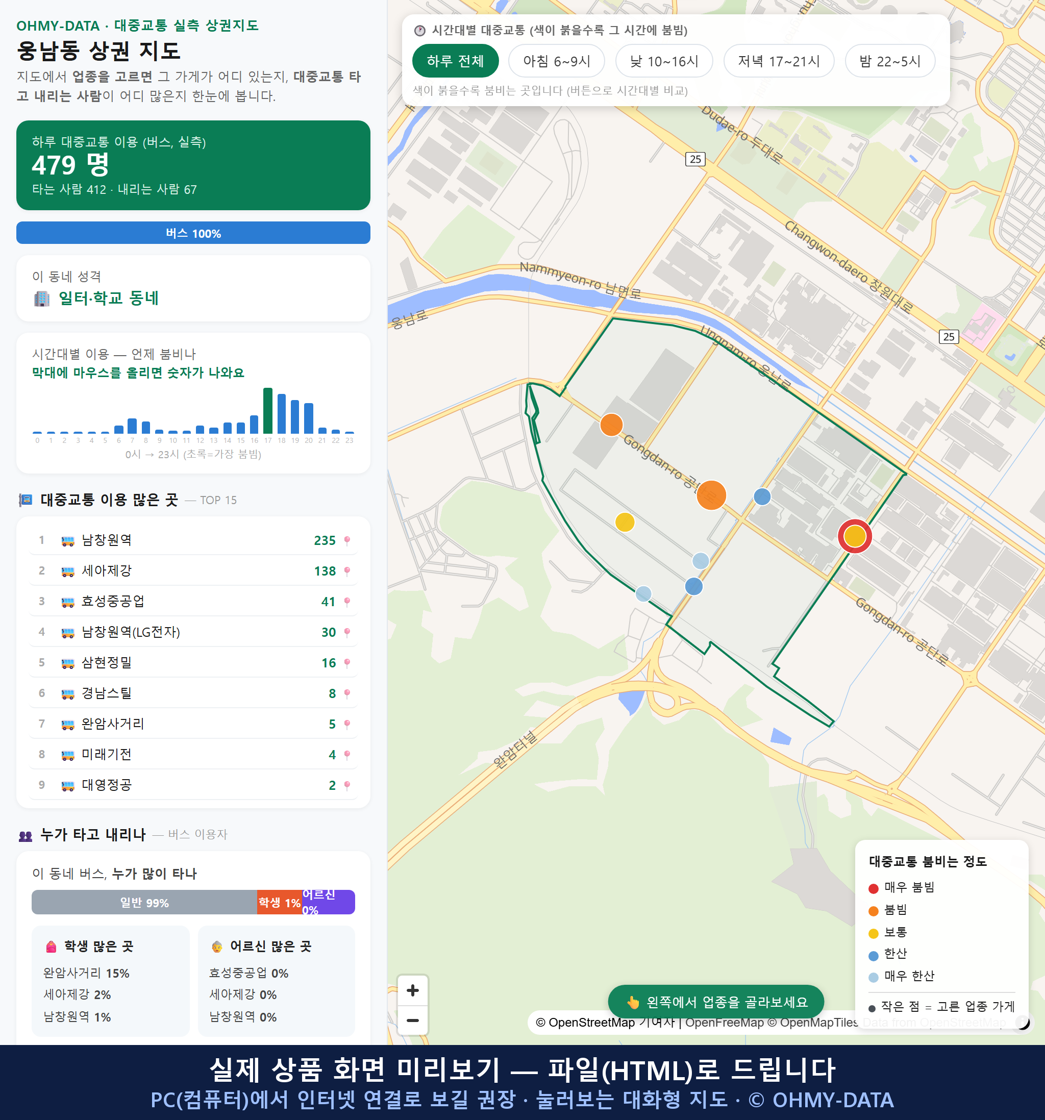Click the orange 붐빔 legend dot
The height and width of the screenshot is (1120, 1045).
pos(873,911)
